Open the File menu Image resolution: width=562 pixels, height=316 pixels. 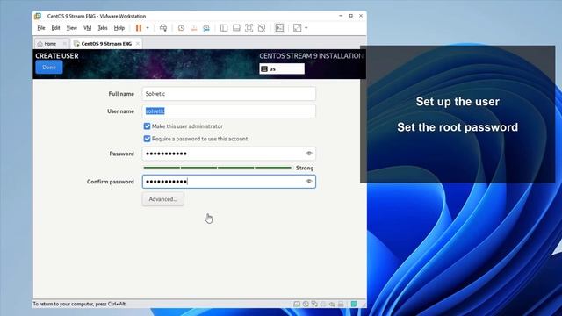point(41,28)
